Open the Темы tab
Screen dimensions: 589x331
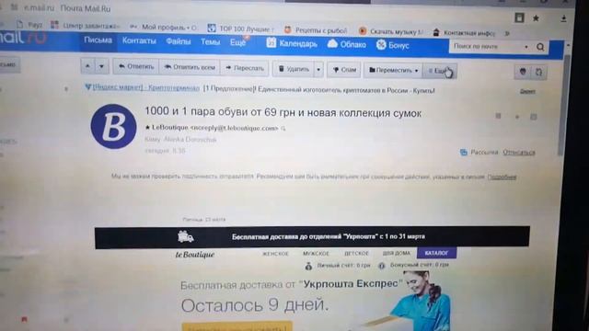coord(210,42)
